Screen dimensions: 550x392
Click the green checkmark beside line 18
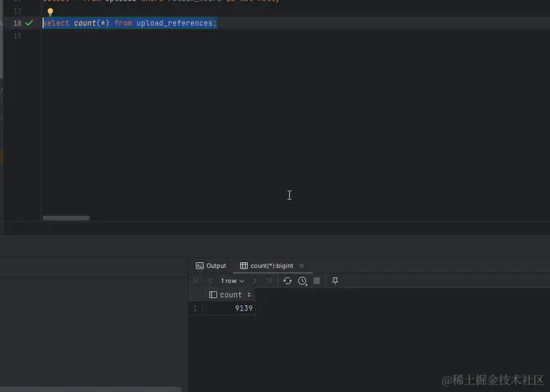point(29,23)
